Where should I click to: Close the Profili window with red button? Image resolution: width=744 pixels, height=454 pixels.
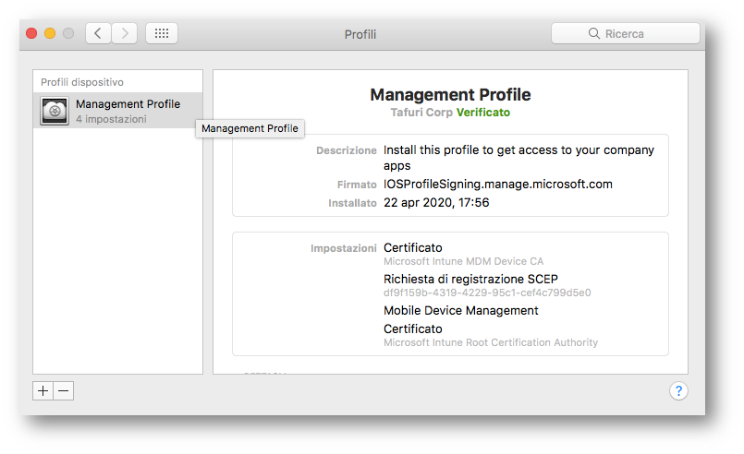coord(31,33)
